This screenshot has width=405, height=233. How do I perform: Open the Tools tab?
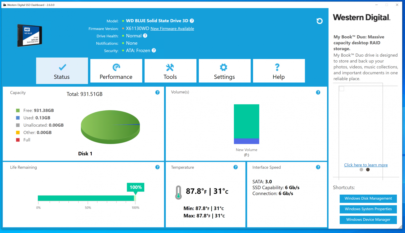170,71
